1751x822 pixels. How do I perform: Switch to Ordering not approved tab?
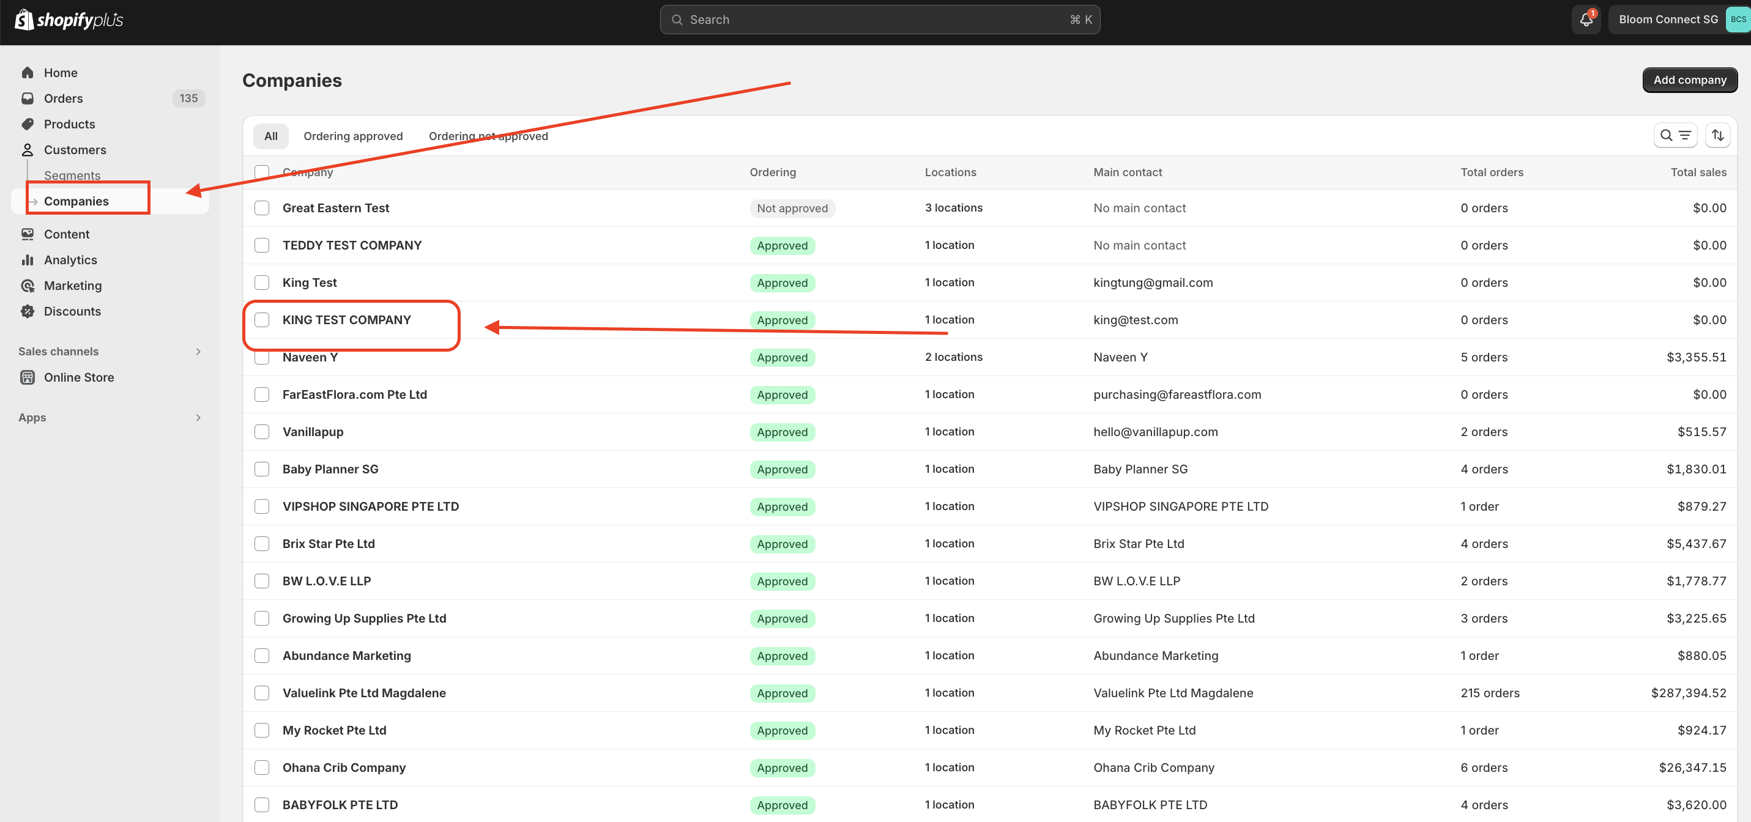click(x=488, y=136)
